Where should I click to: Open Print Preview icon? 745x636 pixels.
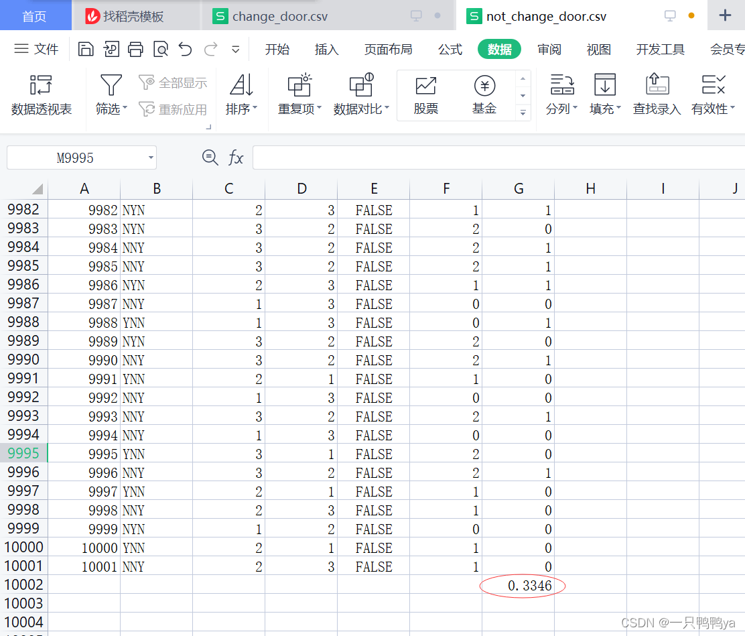tap(161, 49)
